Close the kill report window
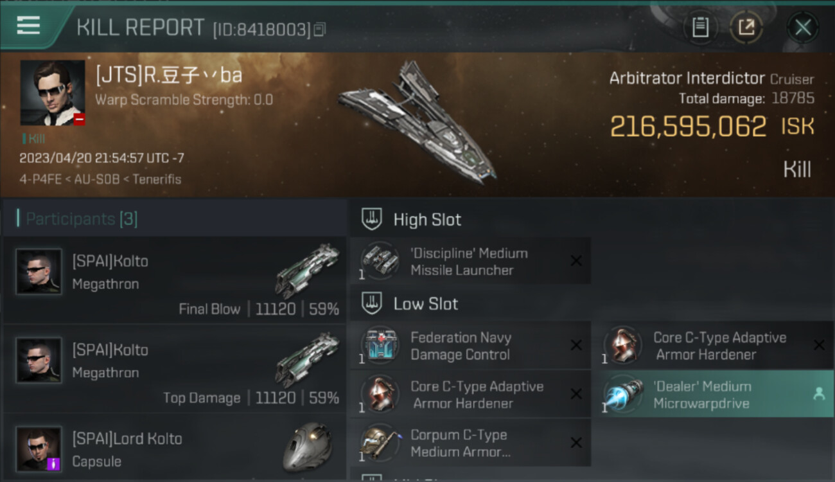Viewport: 835px width, 482px height. (803, 28)
